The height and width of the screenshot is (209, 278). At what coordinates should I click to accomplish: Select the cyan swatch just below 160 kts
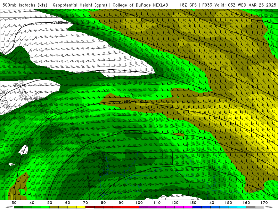pyautogui.click(x=242, y=207)
